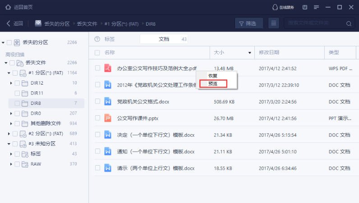Viewport: 359px width, 203px height.
Task: Expand the DIR12 folder tree node
Action: pos(11,83)
